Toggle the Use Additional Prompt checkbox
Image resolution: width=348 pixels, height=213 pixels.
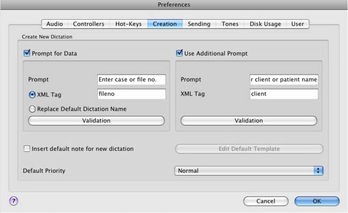click(179, 53)
